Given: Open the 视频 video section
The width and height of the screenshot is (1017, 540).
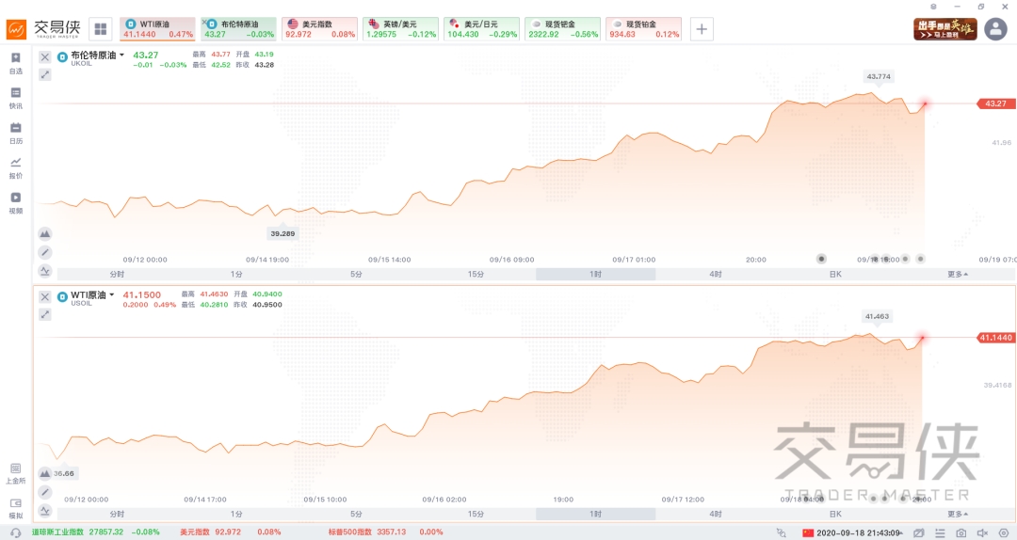Looking at the screenshot, I should pyautogui.click(x=15, y=202).
